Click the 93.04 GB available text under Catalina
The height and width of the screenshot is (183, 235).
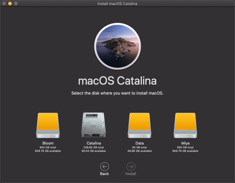(x=93, y=151)
